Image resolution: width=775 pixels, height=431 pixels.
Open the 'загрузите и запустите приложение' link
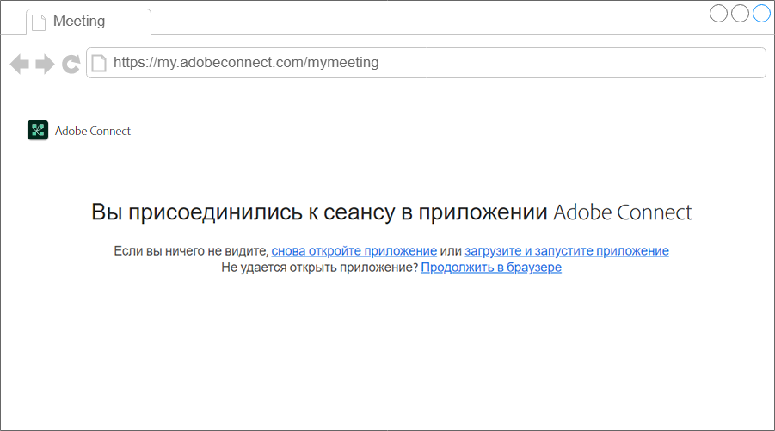[x=567, y=251]
